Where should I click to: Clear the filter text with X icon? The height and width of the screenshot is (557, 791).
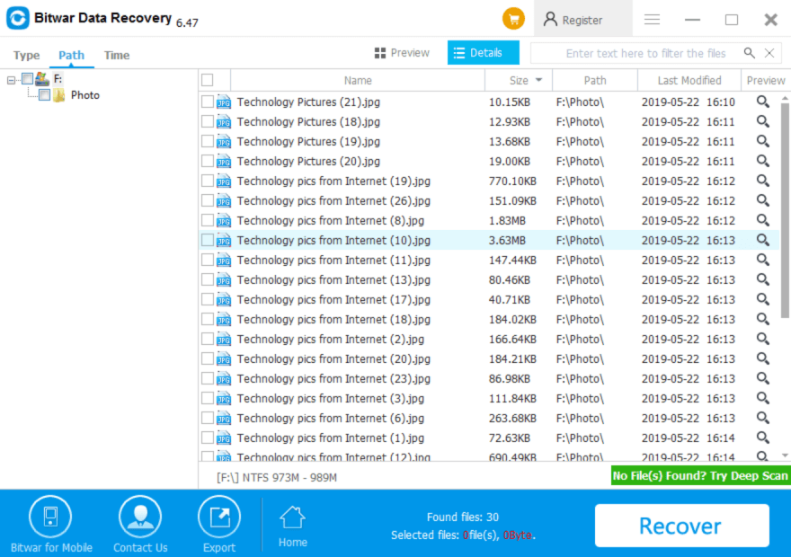pyautogui.click(x=769, y=53)
